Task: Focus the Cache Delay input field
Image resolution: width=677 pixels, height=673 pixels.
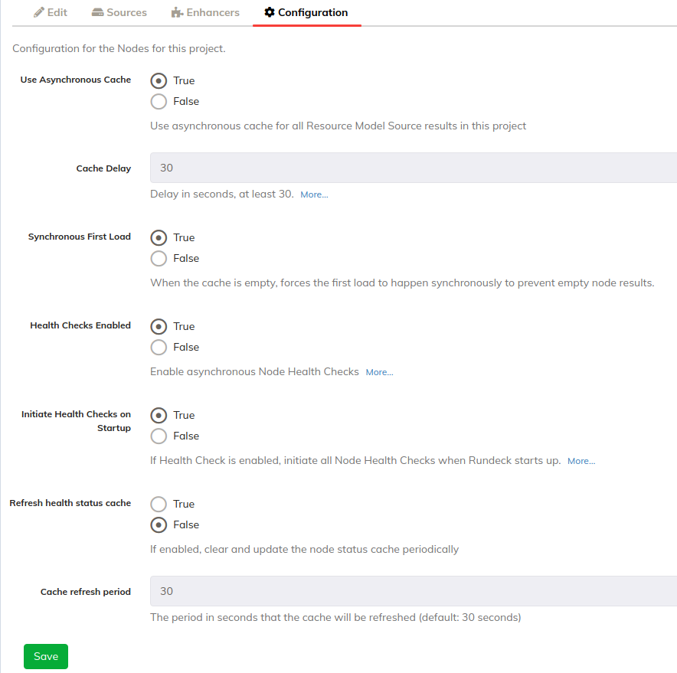Action: [414, 168]
